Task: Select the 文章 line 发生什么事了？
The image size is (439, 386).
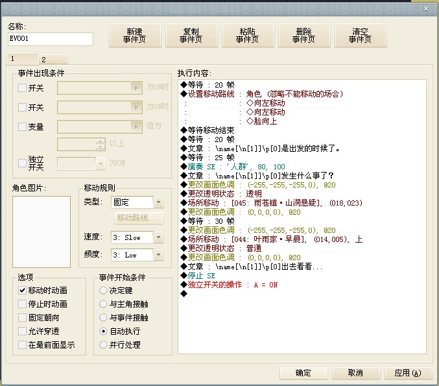Action: [x=257, y=176]
